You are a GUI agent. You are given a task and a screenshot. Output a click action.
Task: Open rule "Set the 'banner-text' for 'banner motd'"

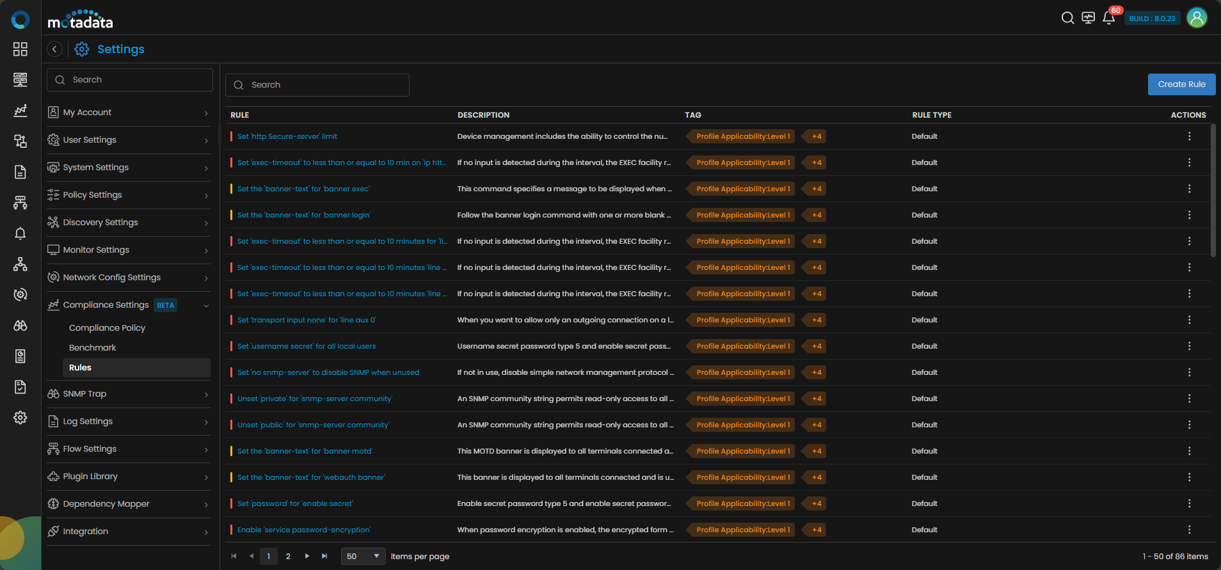[x=305, y=451]
